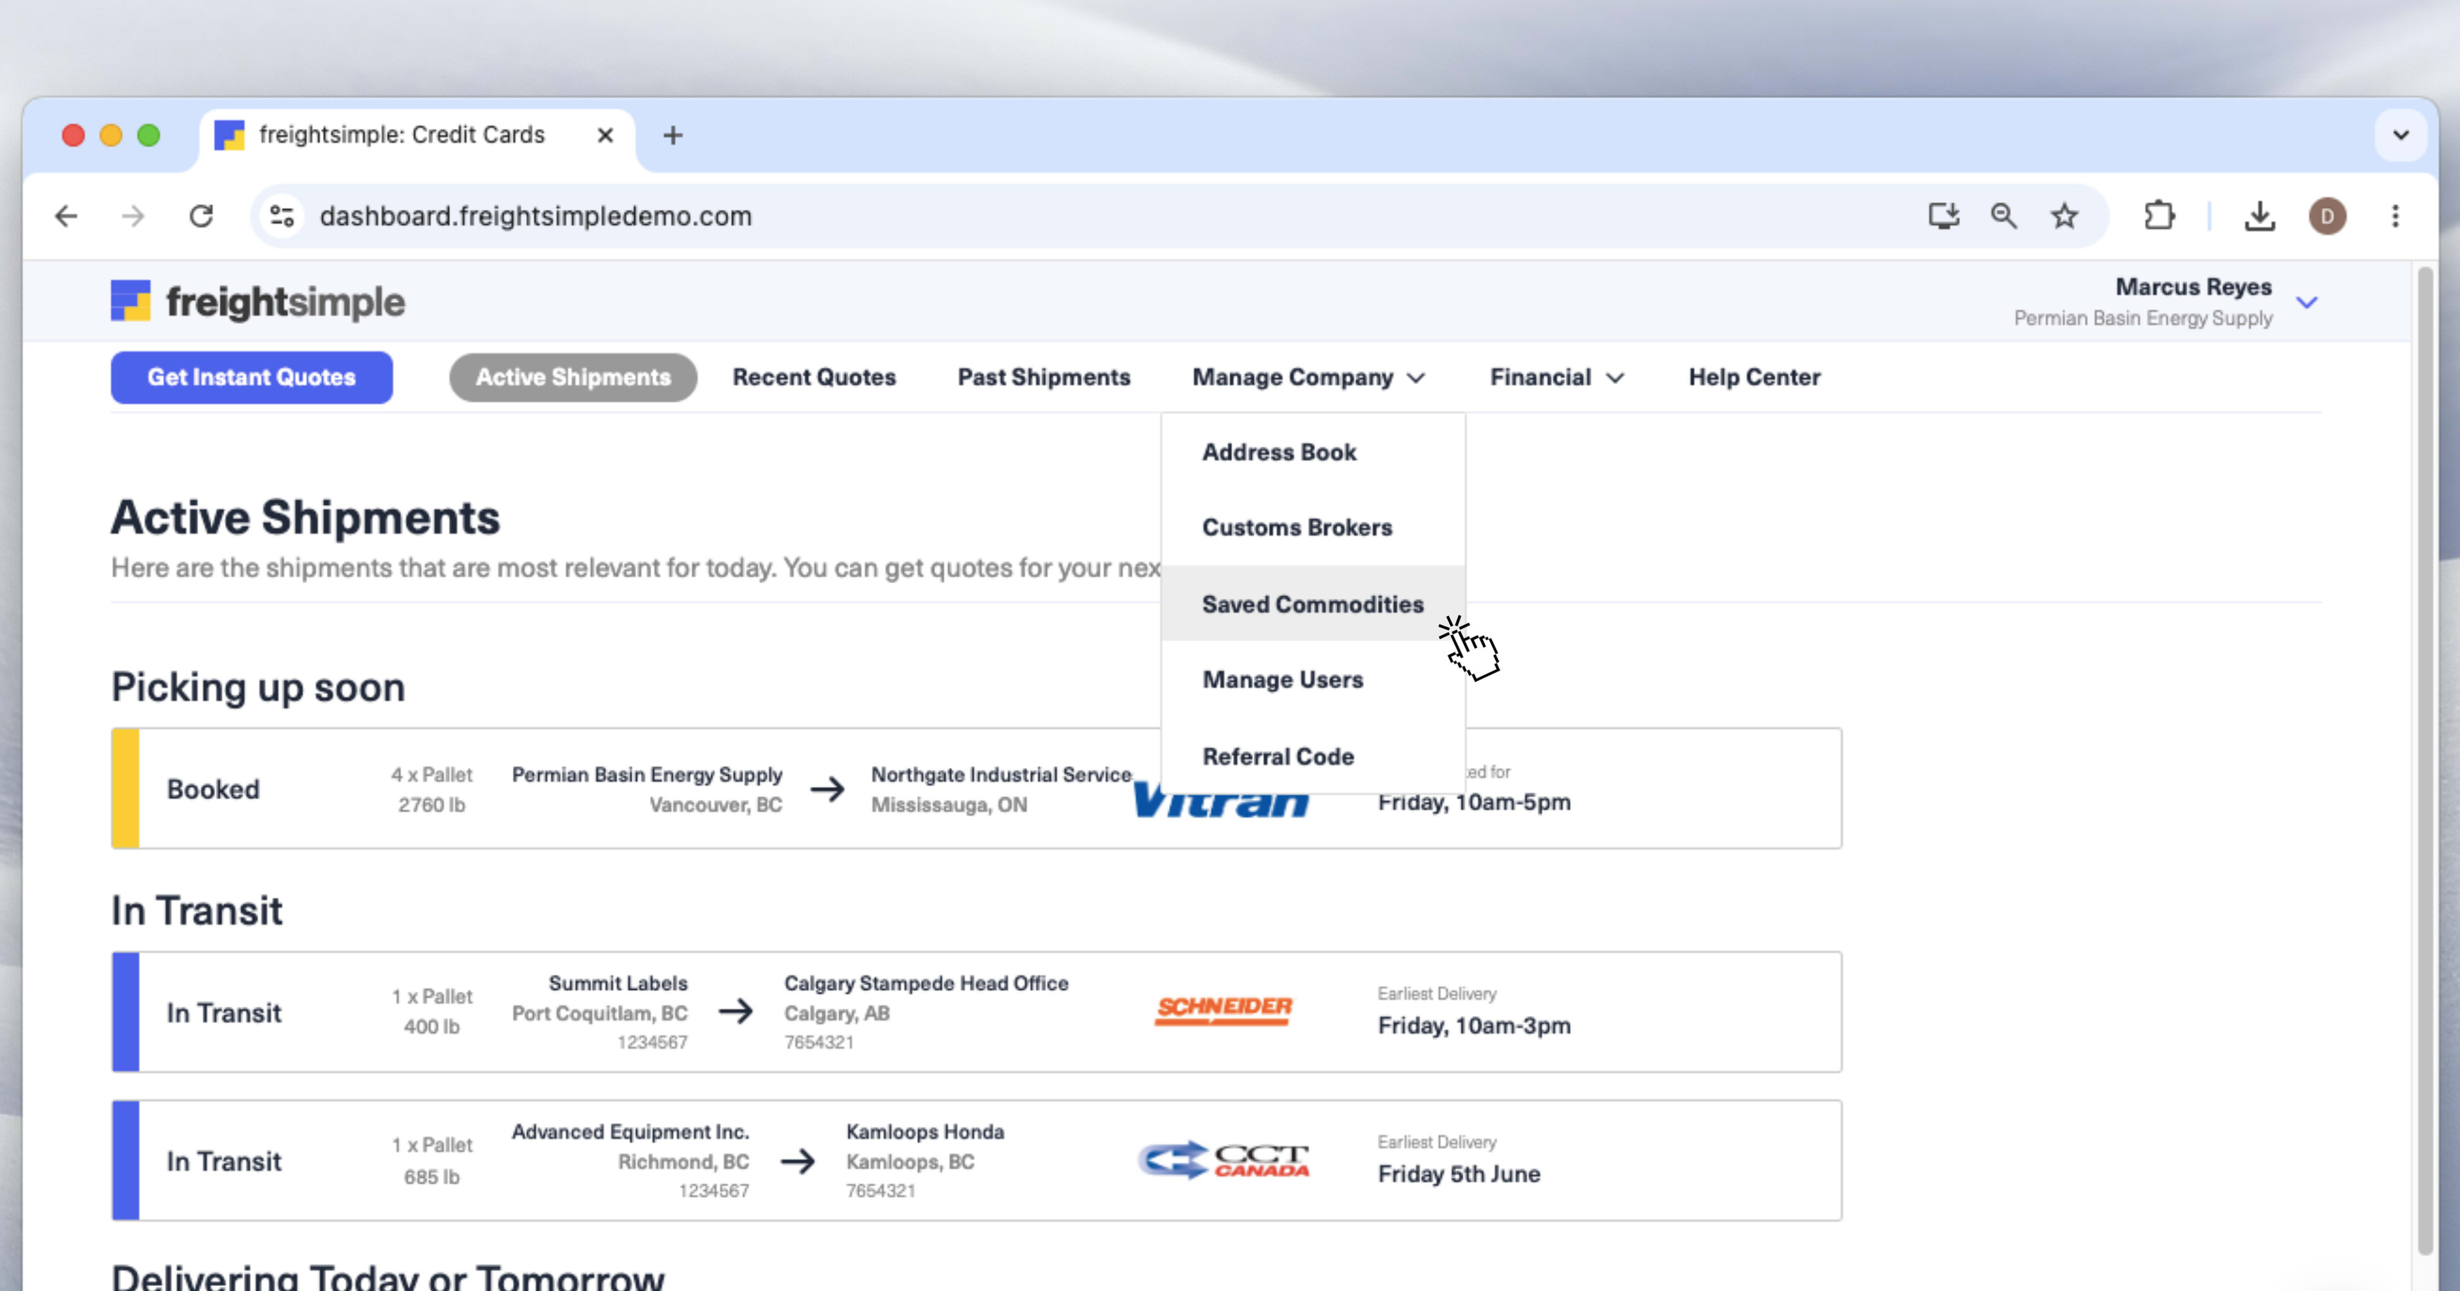Open the zoom magnifier icon in address bar
The height and width of the screenshot is (1291, 2460).
pyautogui.click(x=2003, y=217)
